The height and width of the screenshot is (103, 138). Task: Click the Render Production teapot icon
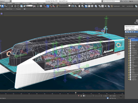pyautogui.click(x=106, y=6)
